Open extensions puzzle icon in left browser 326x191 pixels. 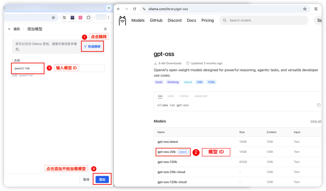tap(88, 18)
